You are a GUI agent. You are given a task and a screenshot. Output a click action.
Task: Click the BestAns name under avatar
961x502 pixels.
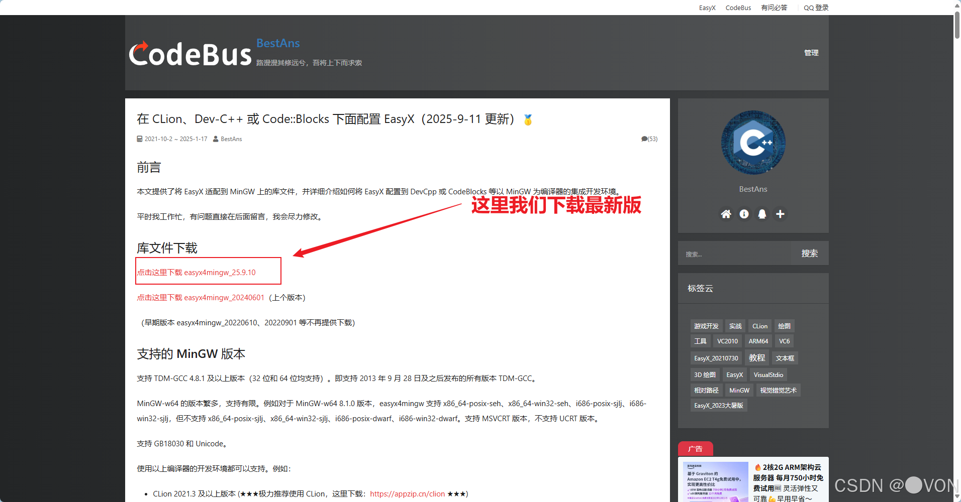point(753,189)
